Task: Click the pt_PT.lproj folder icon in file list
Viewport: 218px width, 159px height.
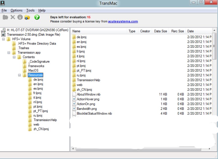Action: point(74,70)
